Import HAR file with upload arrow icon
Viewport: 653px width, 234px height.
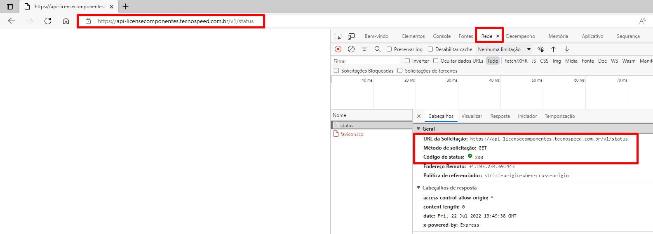tap(554, 49)
